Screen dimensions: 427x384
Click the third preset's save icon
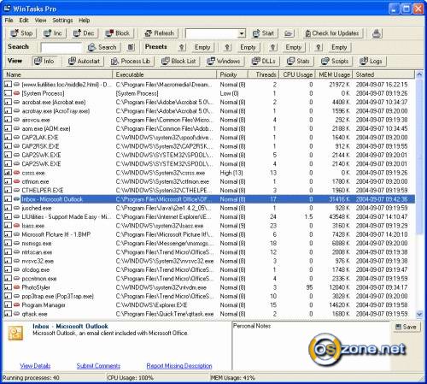point(273,47)
